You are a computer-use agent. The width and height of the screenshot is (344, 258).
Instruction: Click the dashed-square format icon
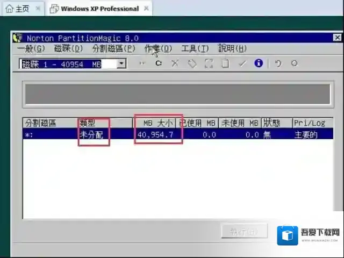tap(209, 63)
